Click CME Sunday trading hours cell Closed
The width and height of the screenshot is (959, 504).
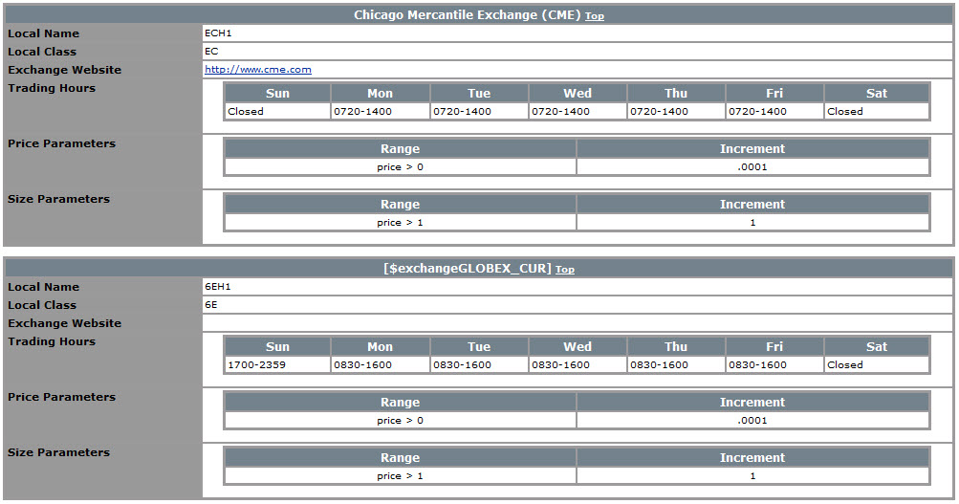tap(277, 111)
